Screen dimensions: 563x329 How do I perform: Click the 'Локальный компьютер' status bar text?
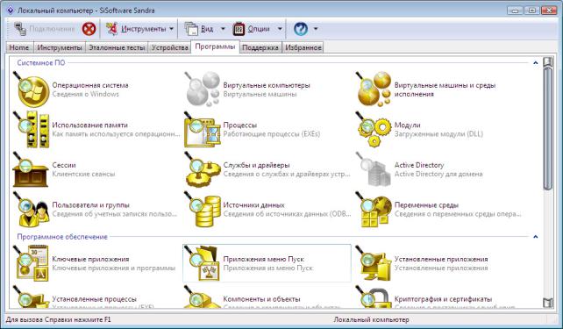click(371, 319)
